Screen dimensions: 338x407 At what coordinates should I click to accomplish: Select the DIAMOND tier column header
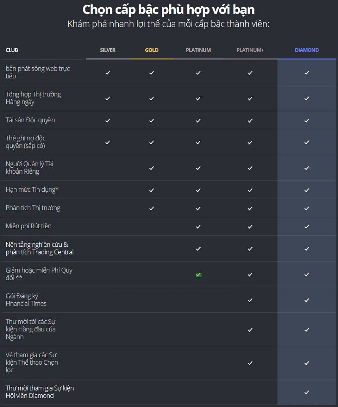click(x=307, y=50)
